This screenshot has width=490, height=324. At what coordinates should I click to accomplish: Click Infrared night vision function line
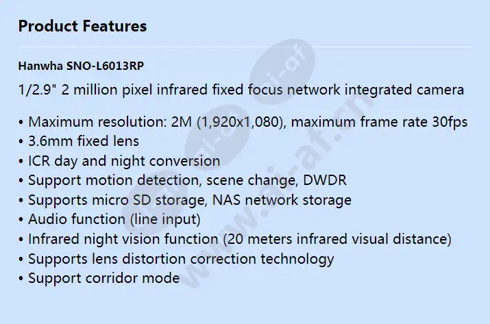[235, 239]
